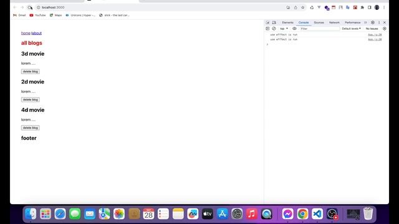The image size is (399, 224).
Task: Expand more DevTools tabs chevron
Action: 365,22
